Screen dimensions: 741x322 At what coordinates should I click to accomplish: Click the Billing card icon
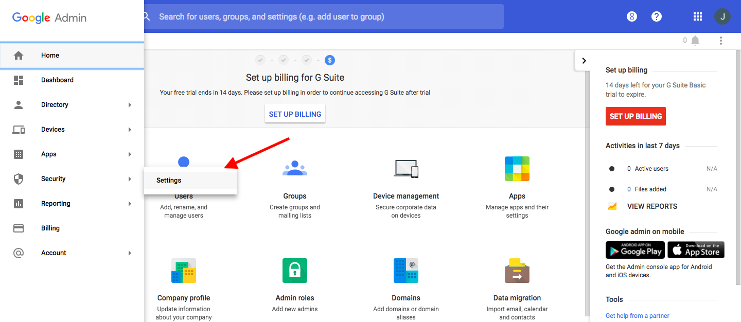(x=19, y=228)
